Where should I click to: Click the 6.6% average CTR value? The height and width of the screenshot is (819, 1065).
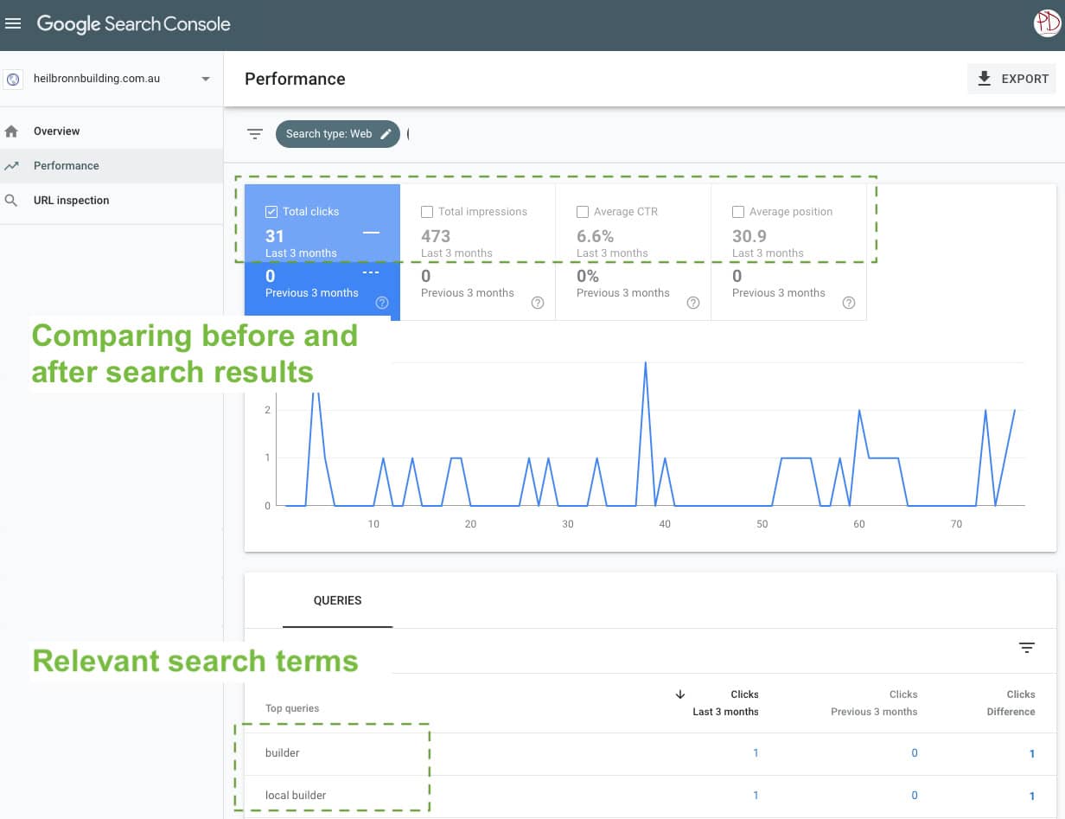click(x=596, y=236)
